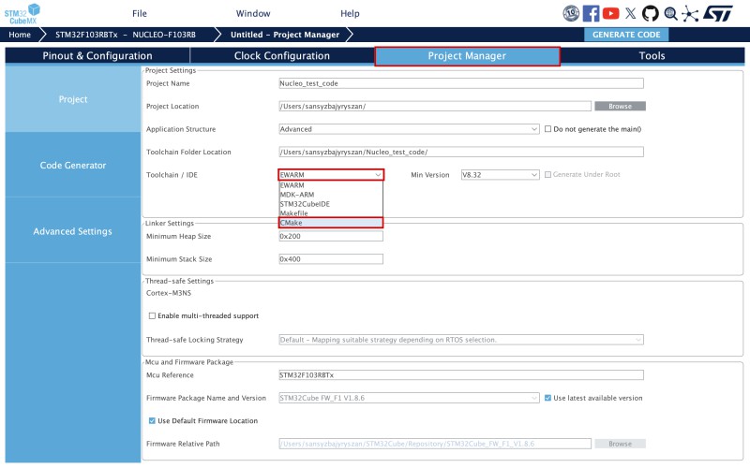Browse for the Project Location
The height and width of the screenshot is (468, 750).
(x=620, y=106)
